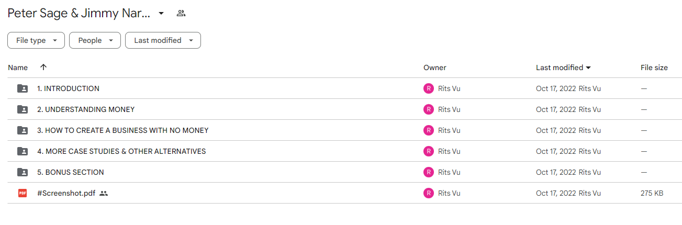Click the shared people icon beside folder title
Viewport: 682px width, 225px height.
(x=181, y=13)
